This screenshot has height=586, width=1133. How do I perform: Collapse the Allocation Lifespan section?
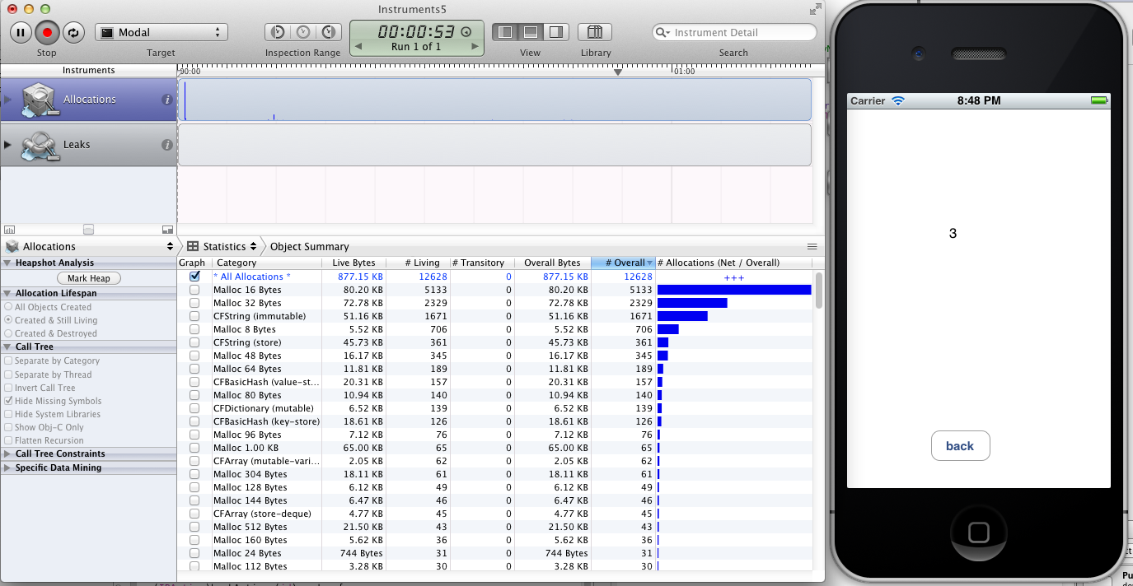[8, 294]
